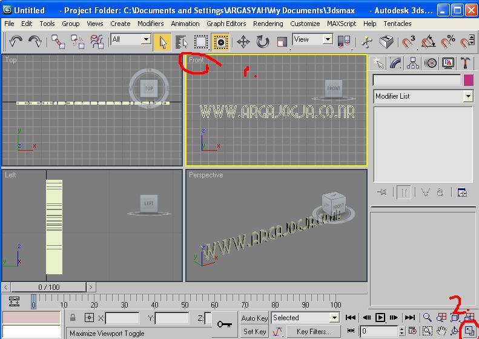
Task: Toggle Show End Result in modifier stack
Action: (404, 193)
